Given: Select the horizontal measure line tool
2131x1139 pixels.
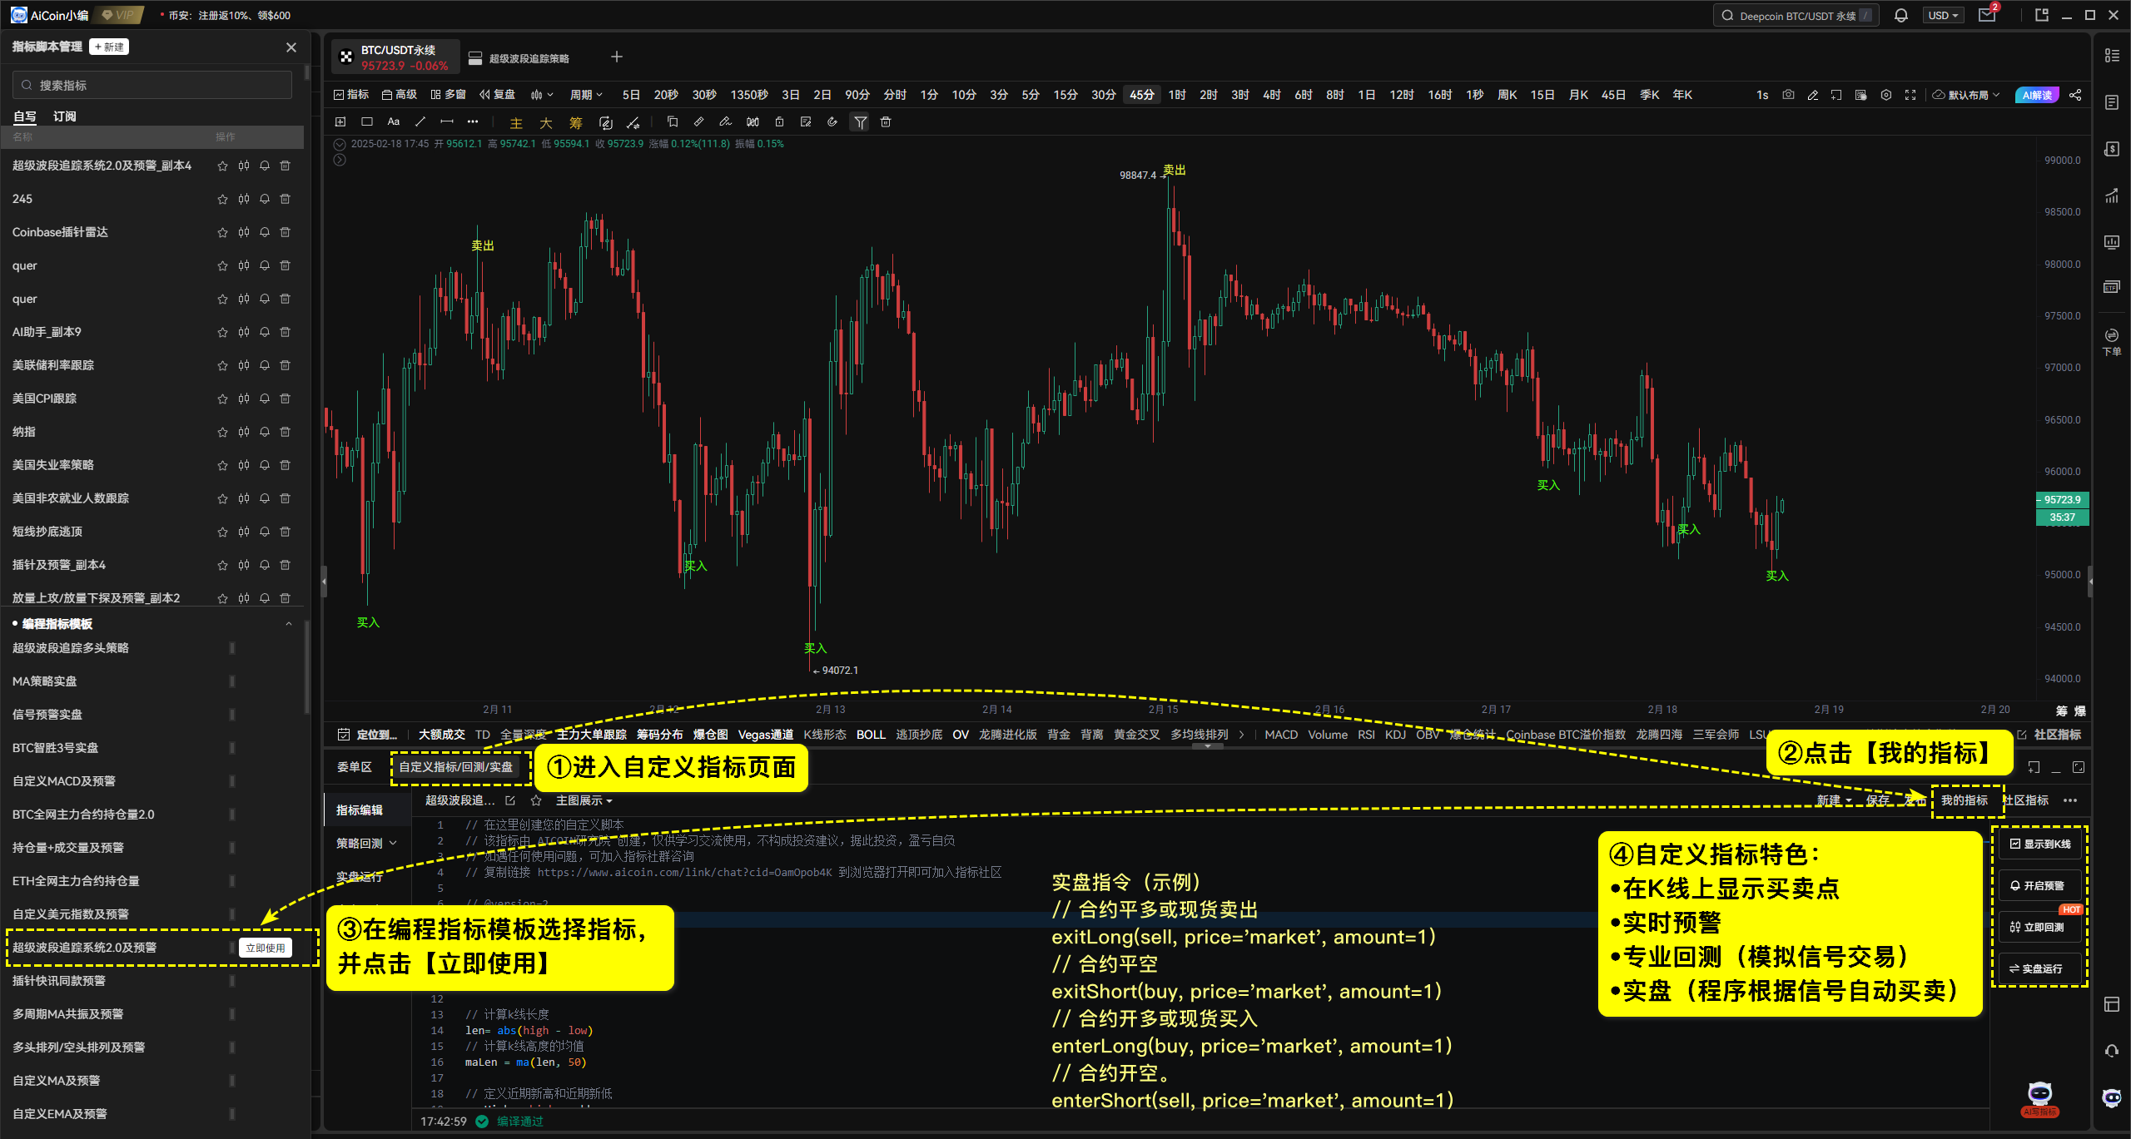Looking at the screenshot, I should coord(447,121).
